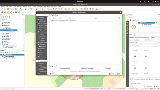The height and width of the screenshot is (90, 160).
Task: Open the Vector menu
Action: (x=29, y=7)
